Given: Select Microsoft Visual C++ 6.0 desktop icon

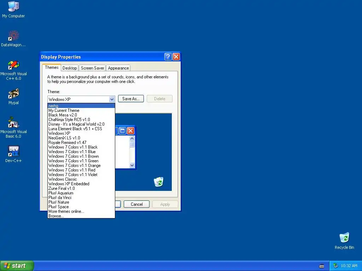Looking at the screenshot, I should click(13, 70).
